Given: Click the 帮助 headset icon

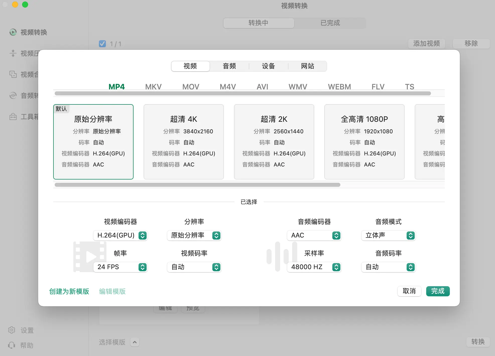Looking at the screenshot, I should [12, 345].
